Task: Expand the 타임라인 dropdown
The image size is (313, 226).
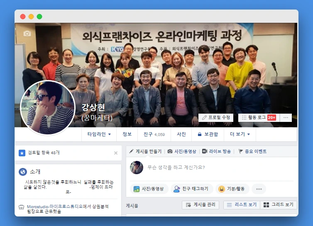Action: (99, 134)
